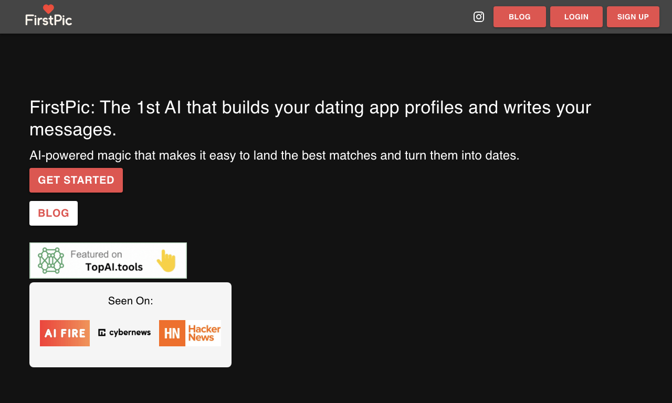
Task: Open the cybernews logo
Action: tap(124, 332)
